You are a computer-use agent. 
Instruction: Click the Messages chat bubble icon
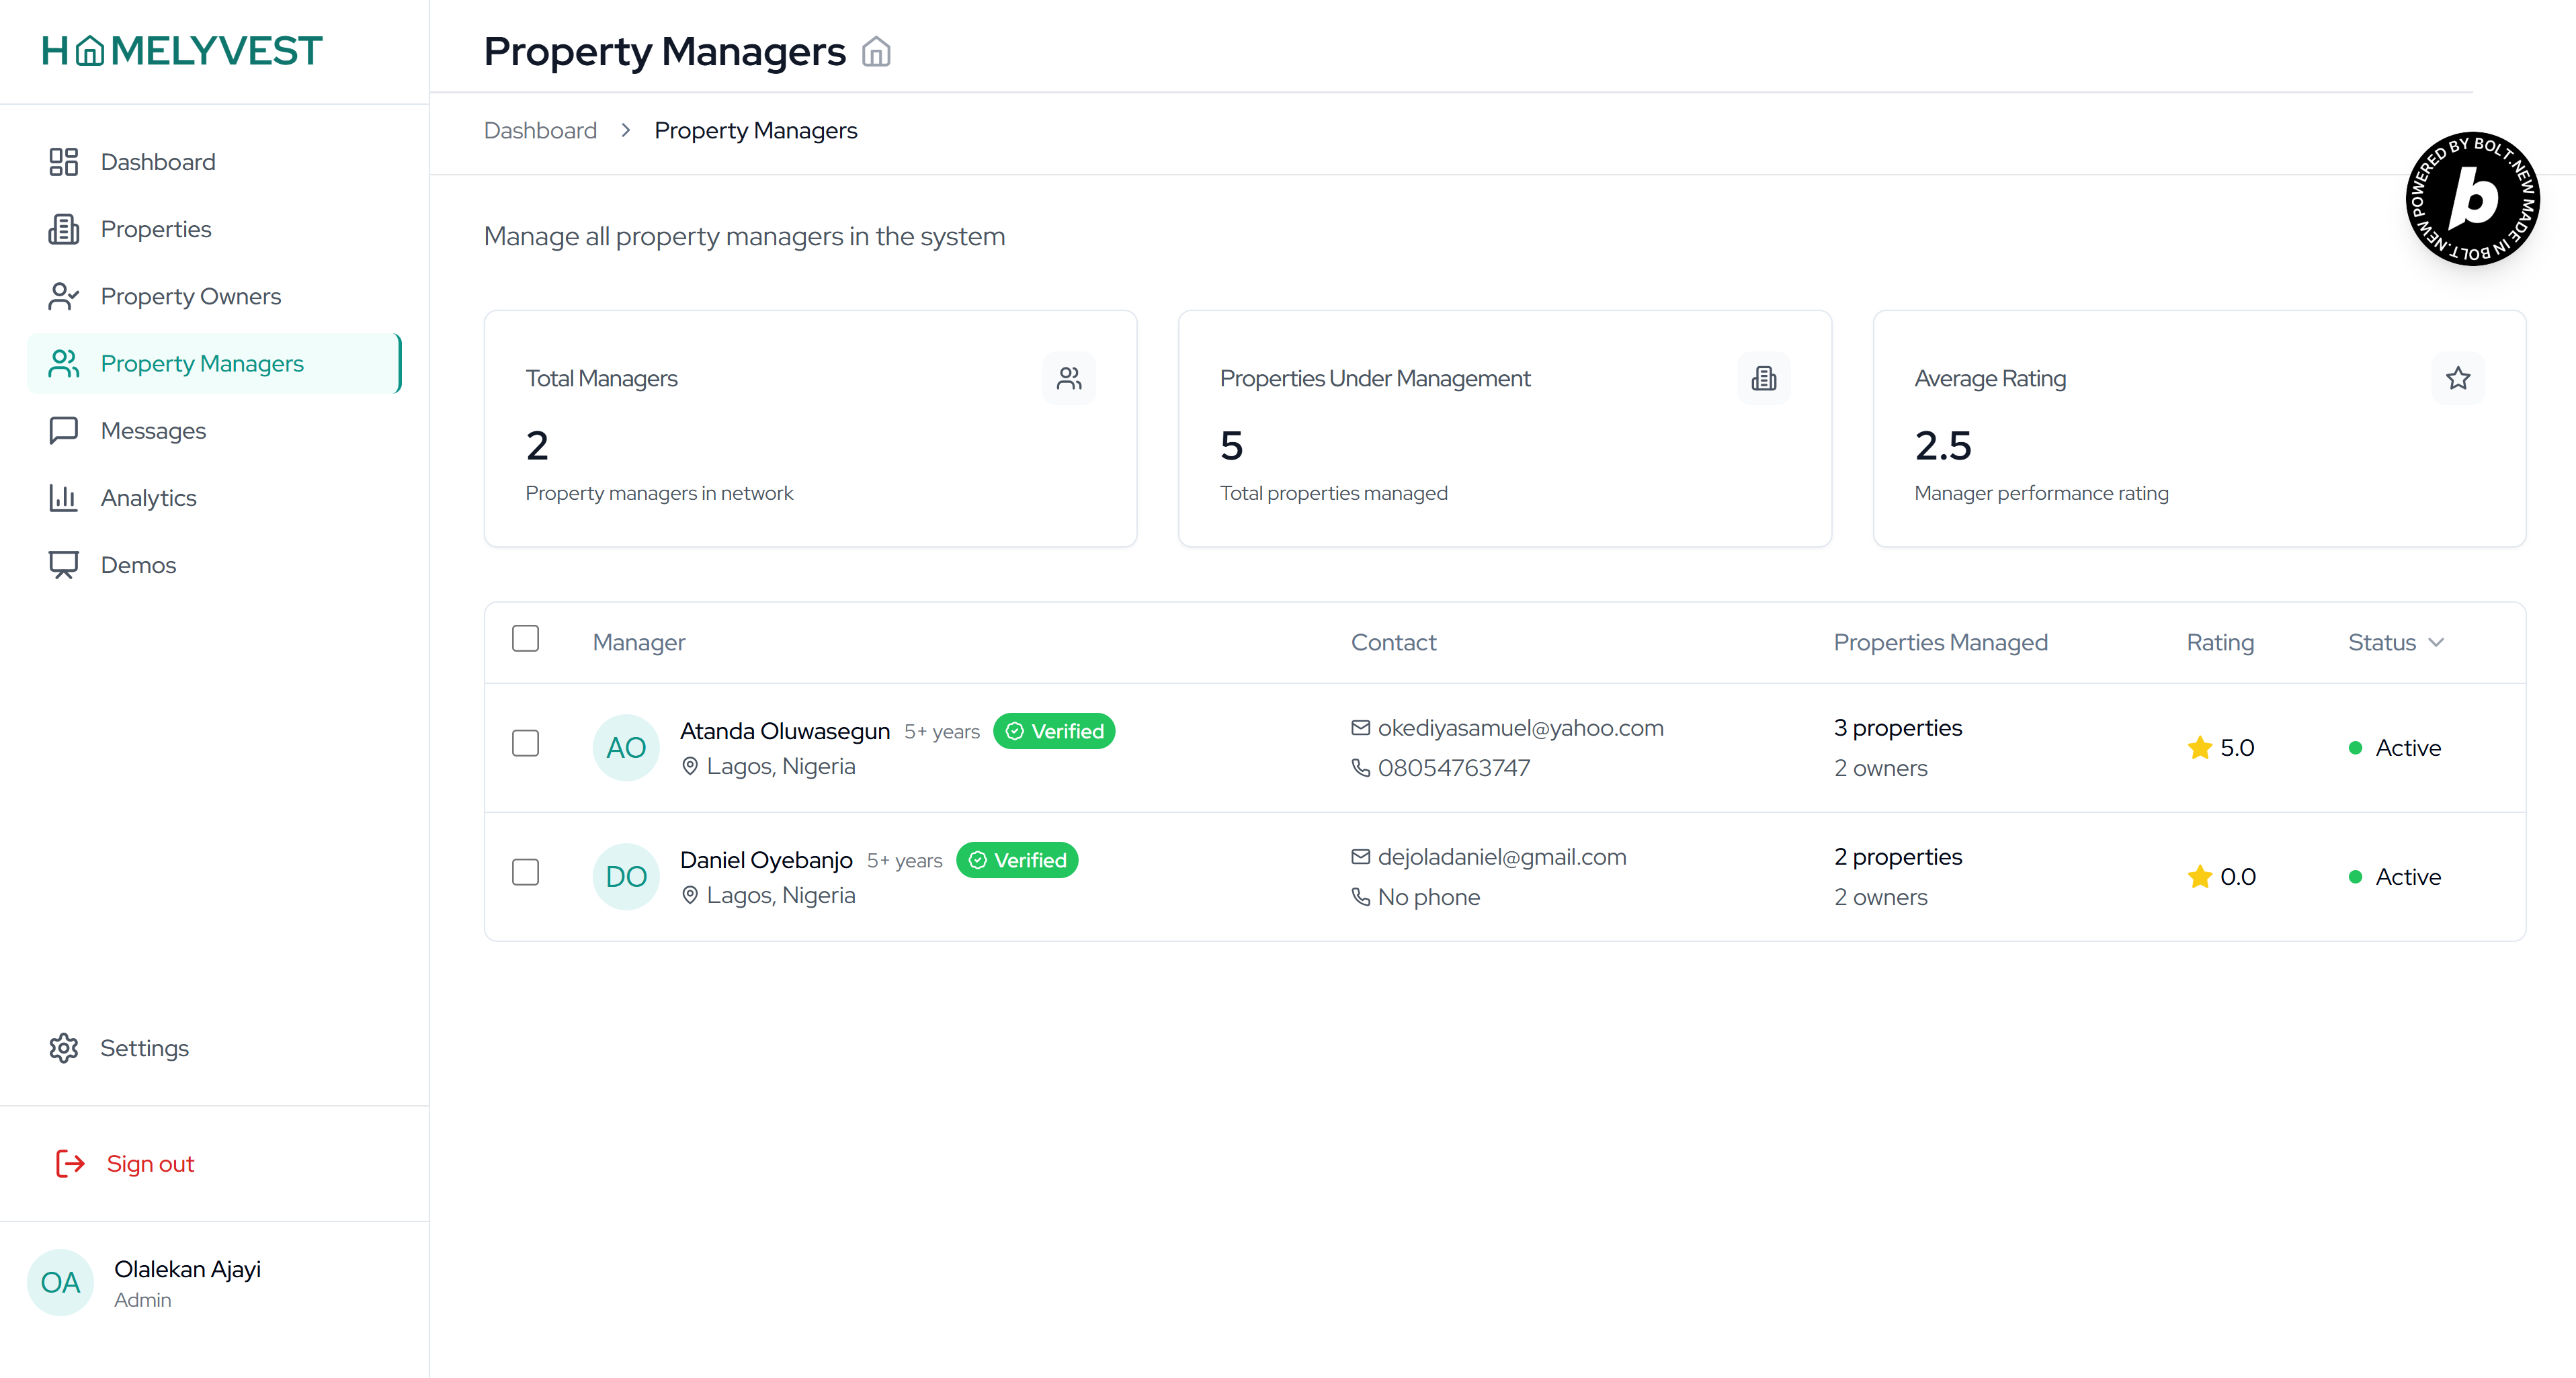64,430
